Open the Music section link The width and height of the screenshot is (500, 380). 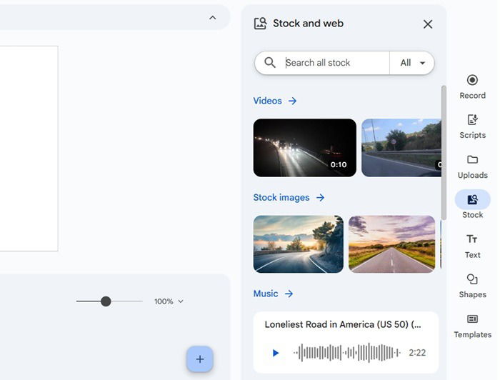coord(273,294)
